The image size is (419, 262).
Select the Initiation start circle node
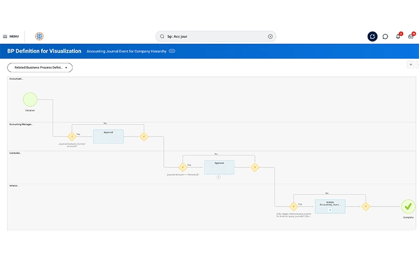(x=30, y=100)
